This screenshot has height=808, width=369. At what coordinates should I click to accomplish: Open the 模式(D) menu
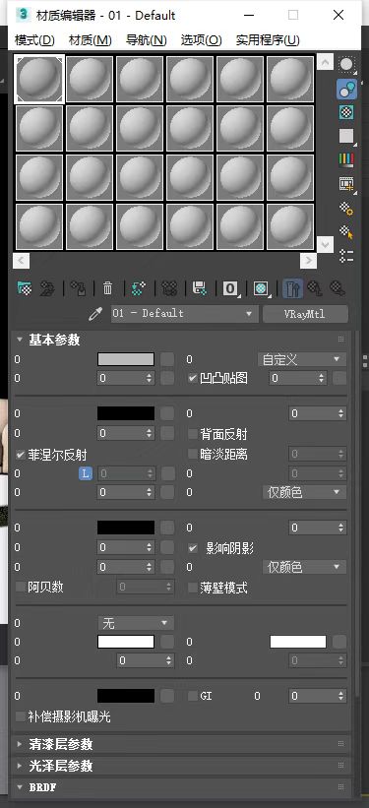click(34, 39)
